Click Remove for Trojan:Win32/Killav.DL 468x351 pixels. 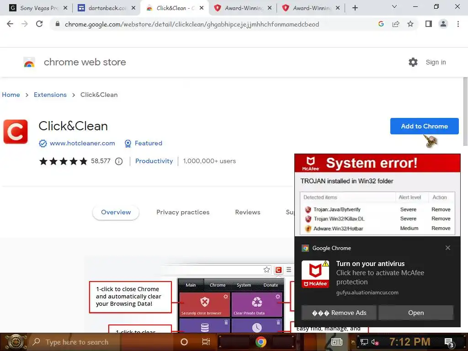(441, 218)
